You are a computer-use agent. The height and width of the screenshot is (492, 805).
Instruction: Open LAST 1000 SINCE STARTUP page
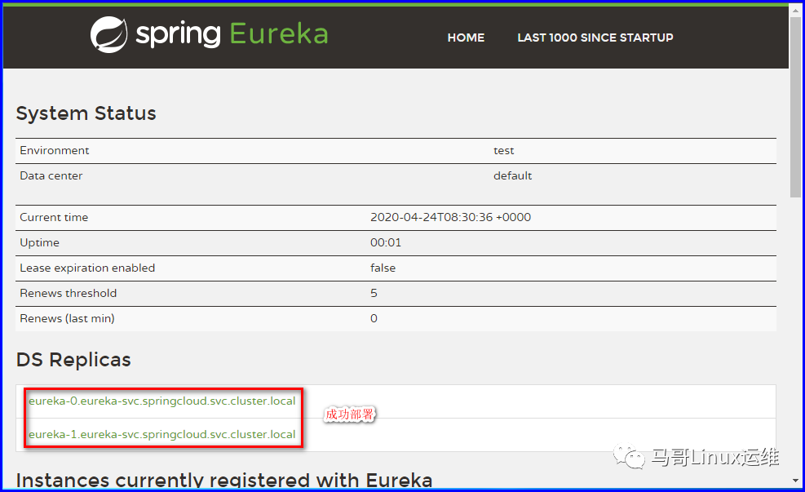[x=595, y=38]
